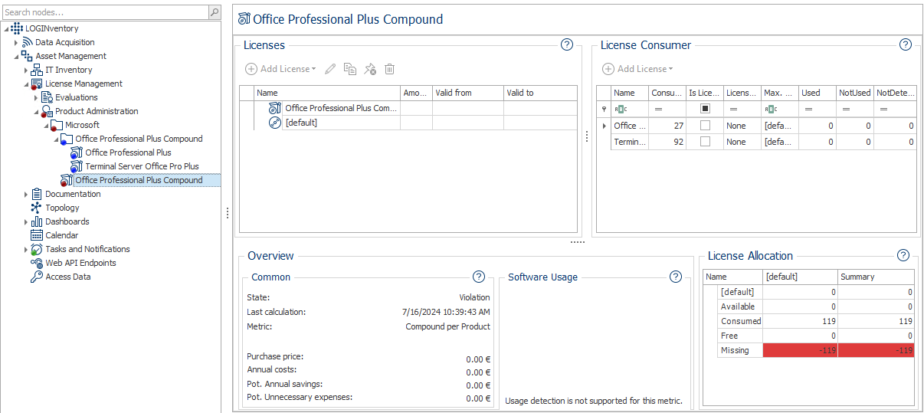Click the Consumed row label in License Allocation
Viewport: 924px width, 413px height.
tap(741, 321)
